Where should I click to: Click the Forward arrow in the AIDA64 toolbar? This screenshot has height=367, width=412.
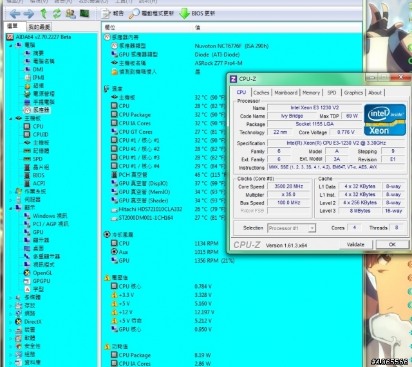(28, 13)
